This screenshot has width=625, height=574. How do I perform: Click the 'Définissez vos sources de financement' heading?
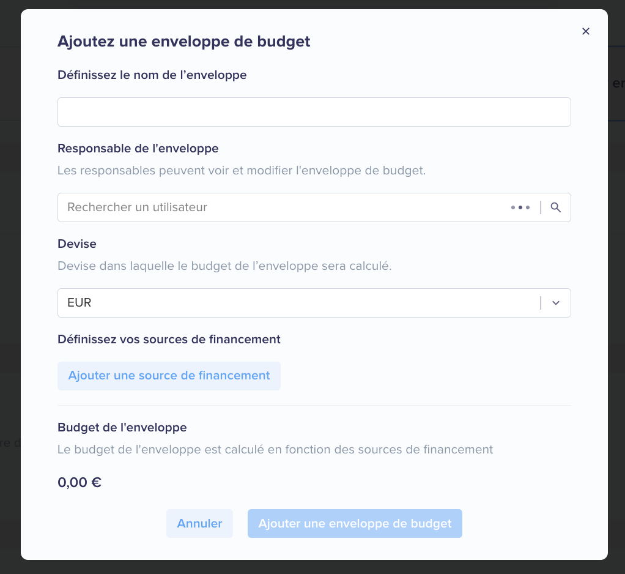tap(169, 340)
